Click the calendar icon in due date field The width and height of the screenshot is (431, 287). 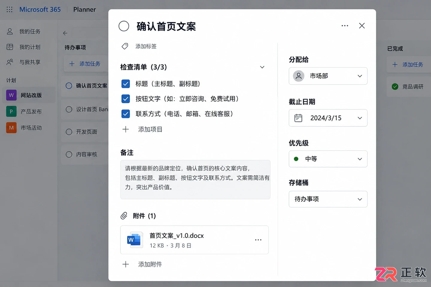pyautogui.click(x=298, y=118)
